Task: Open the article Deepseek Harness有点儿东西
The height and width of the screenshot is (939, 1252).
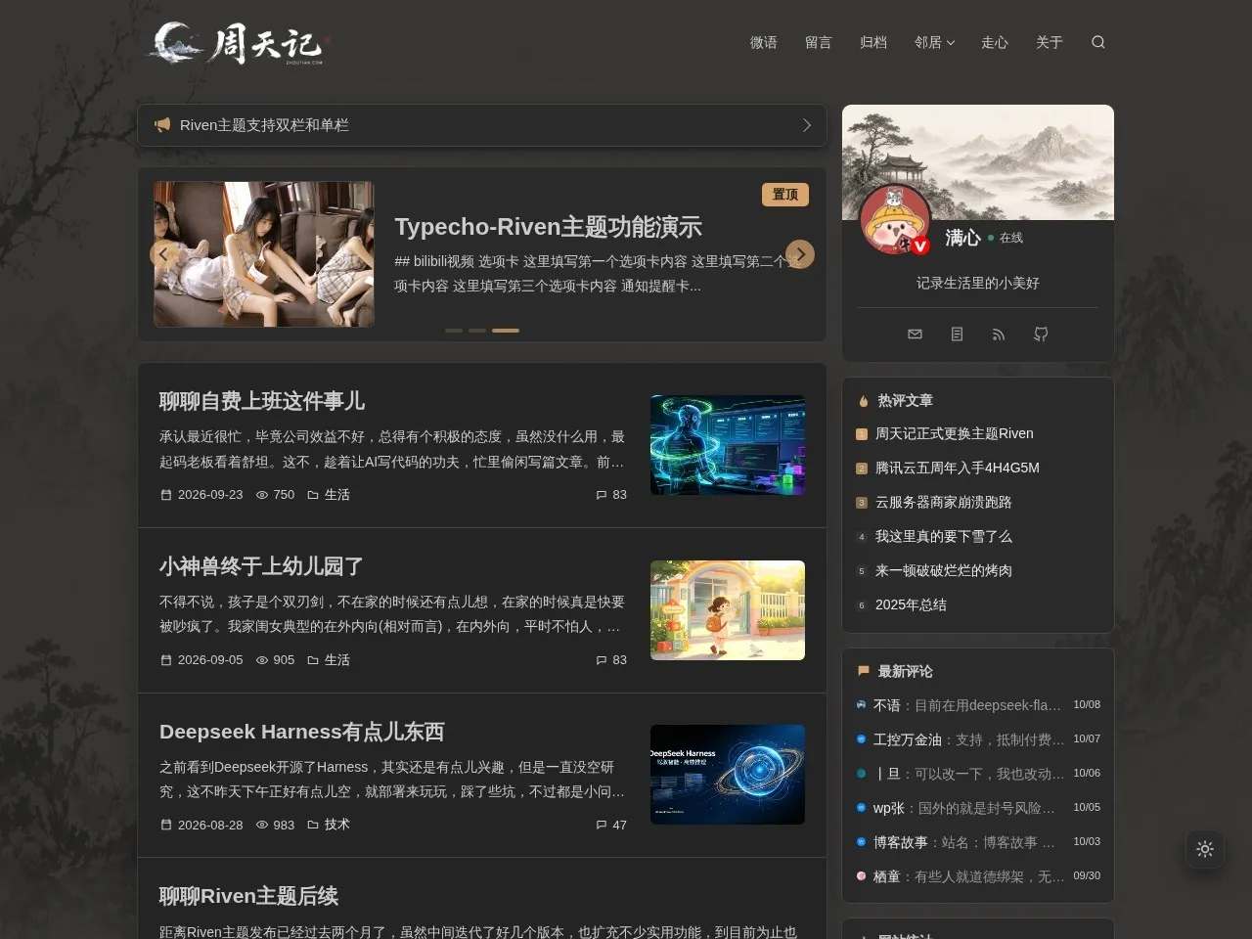Action: pos(302,732)
